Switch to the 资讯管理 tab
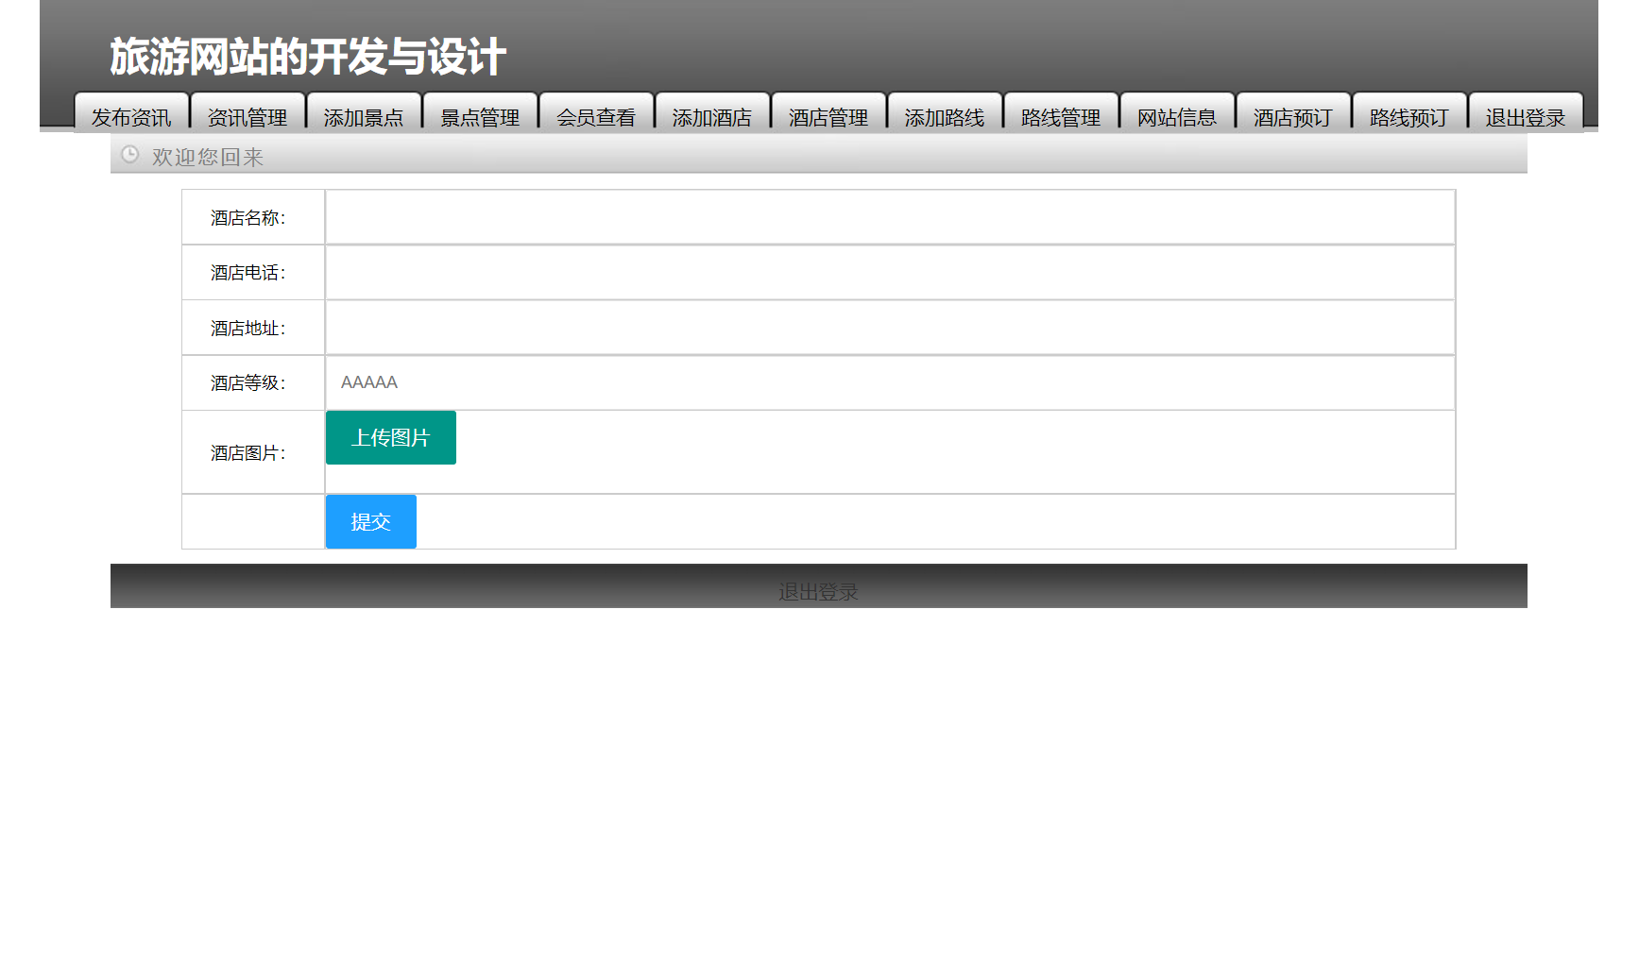 248,113
